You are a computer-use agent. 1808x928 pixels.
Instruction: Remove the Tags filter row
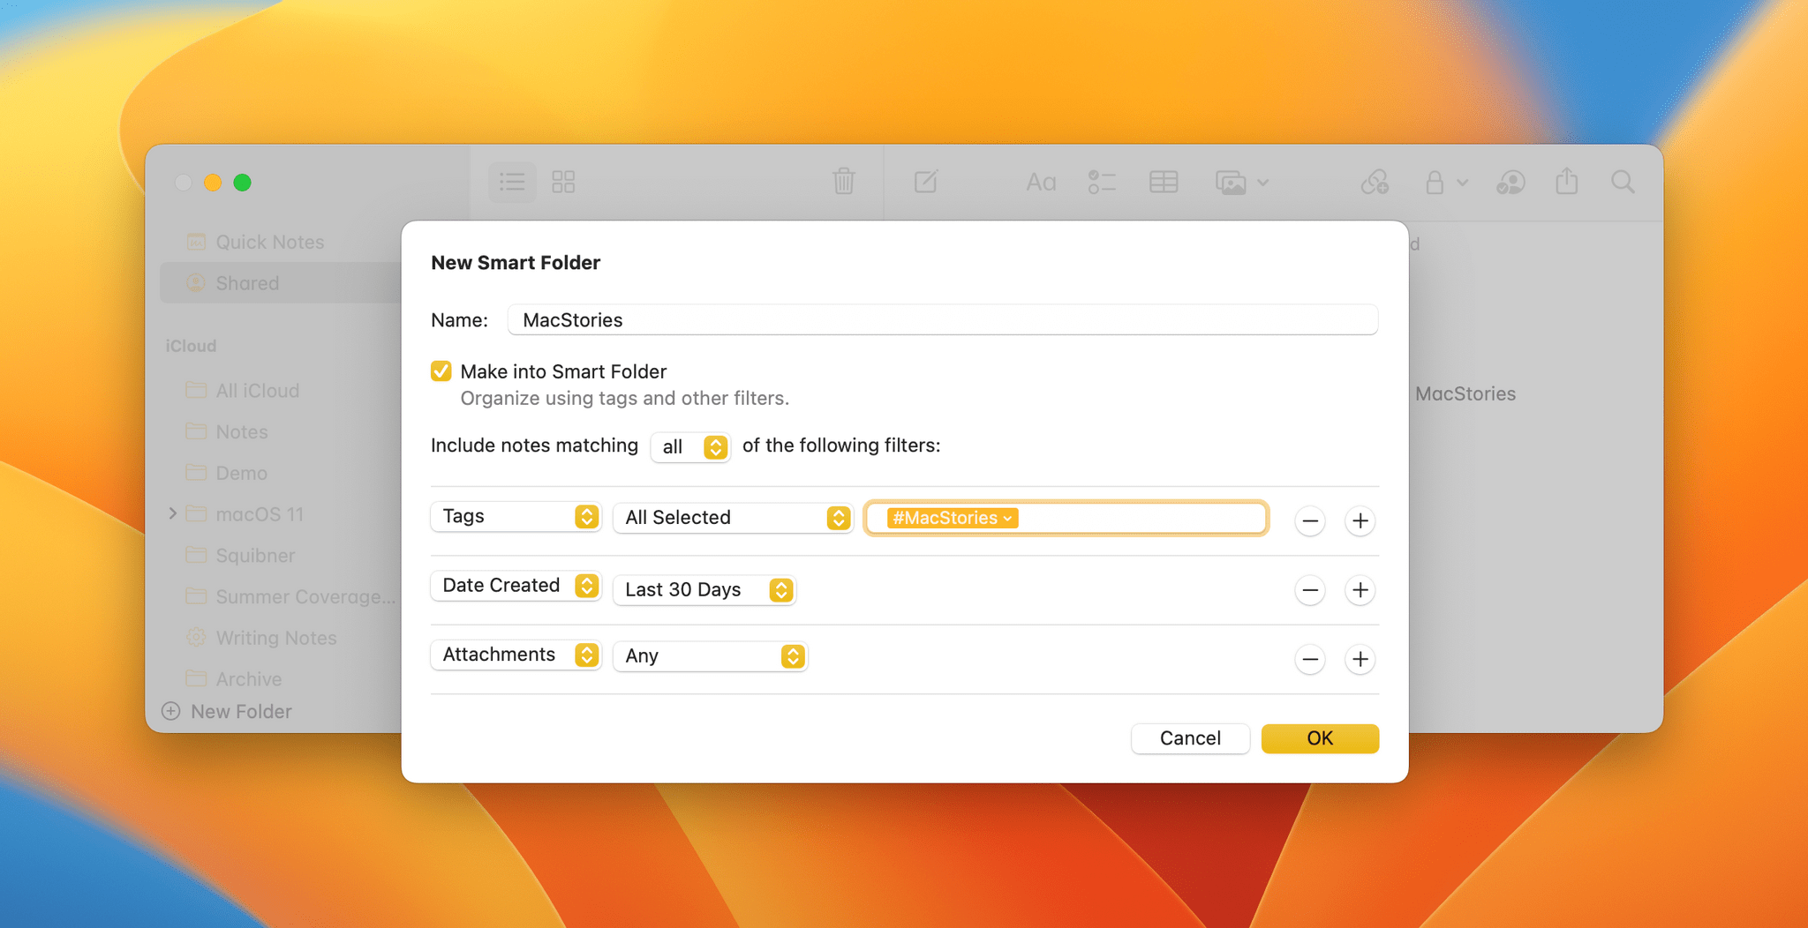point(1310,521)
